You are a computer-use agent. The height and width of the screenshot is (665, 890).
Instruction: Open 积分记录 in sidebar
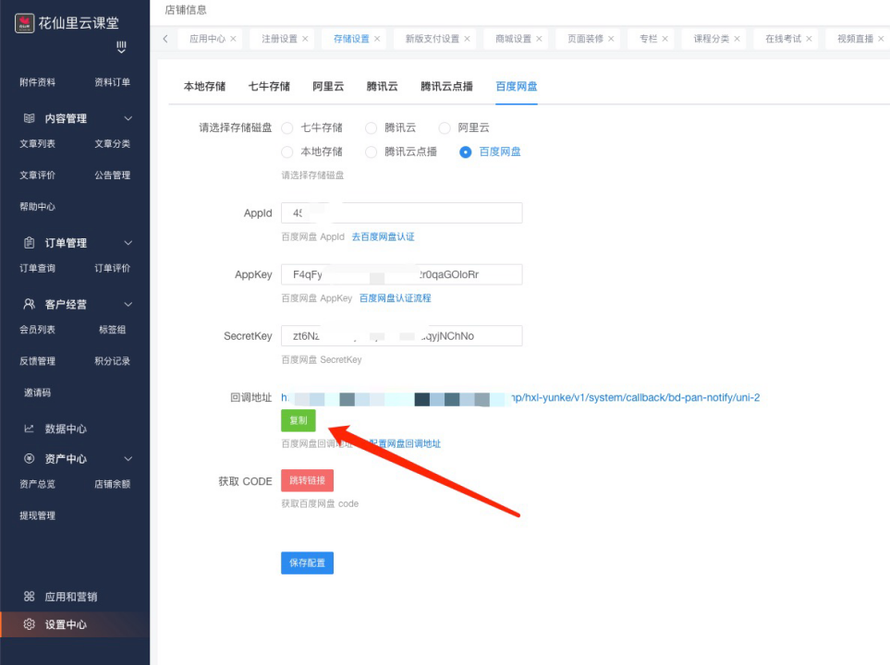coord(113,361)
